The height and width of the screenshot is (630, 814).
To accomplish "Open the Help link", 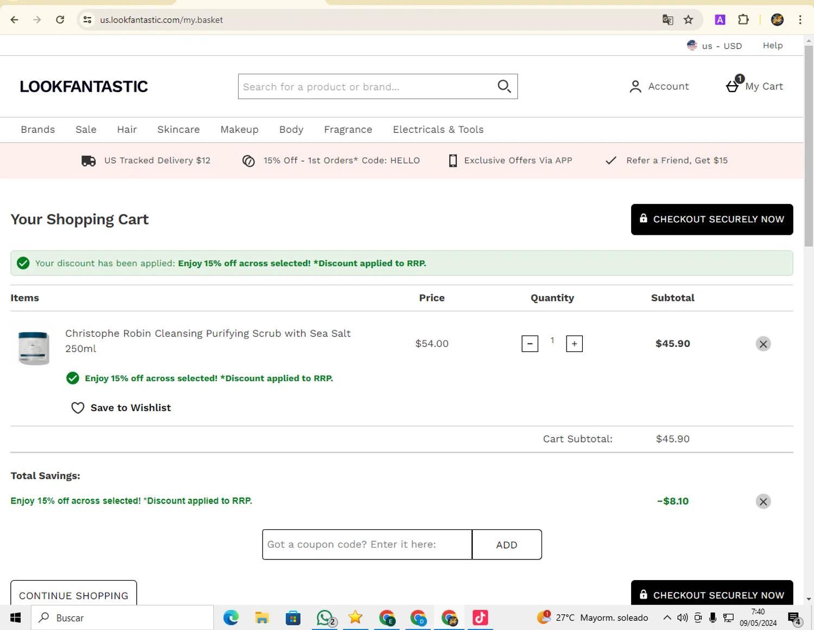I will point(773,46).
